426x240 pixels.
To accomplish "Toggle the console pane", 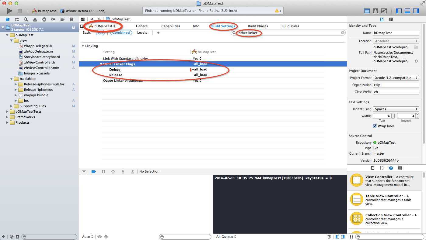I will 343,237.
